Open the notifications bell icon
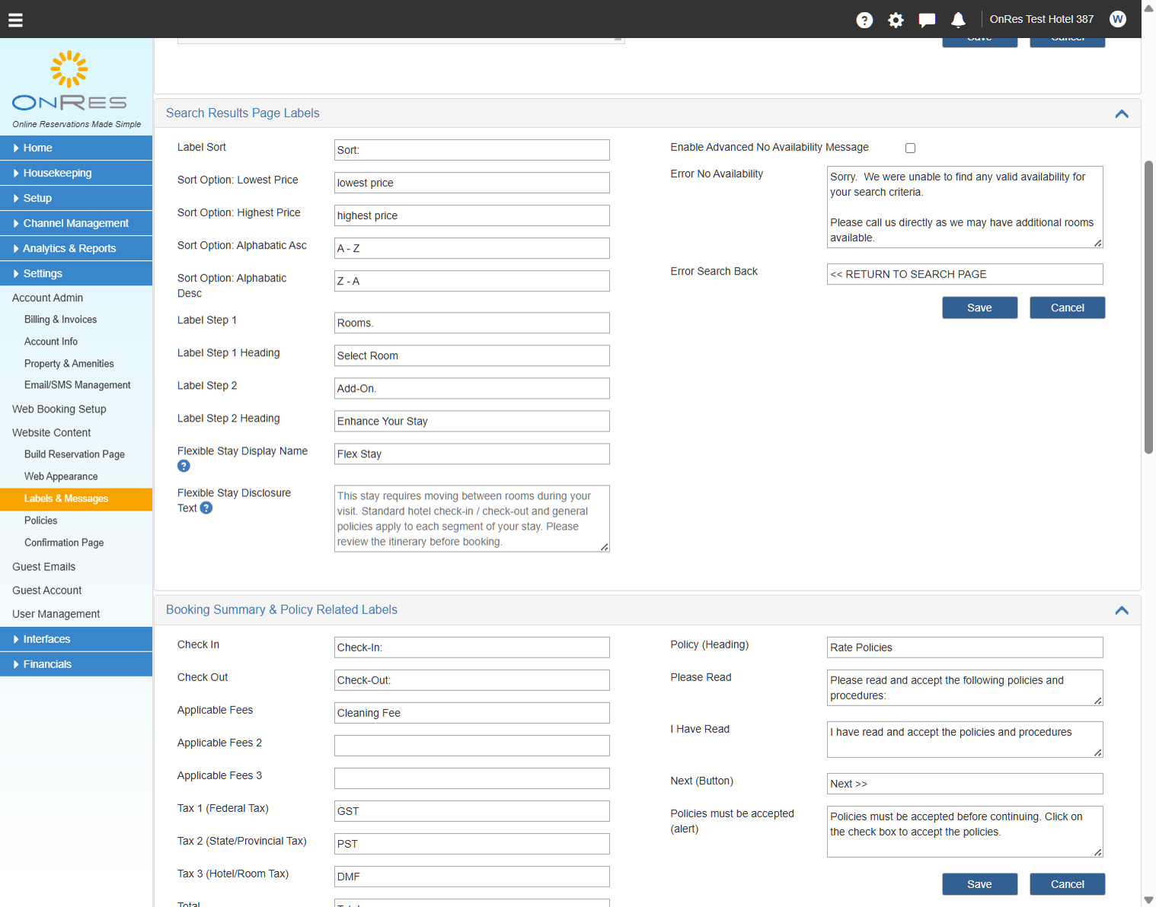 [958, 20]
